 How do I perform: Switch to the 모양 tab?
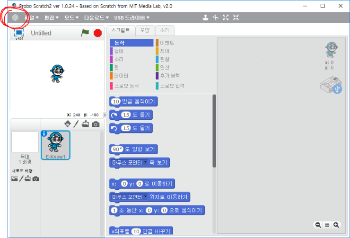click(145, 30)
